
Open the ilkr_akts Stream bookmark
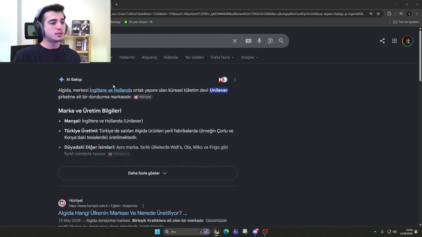point(139,22)
